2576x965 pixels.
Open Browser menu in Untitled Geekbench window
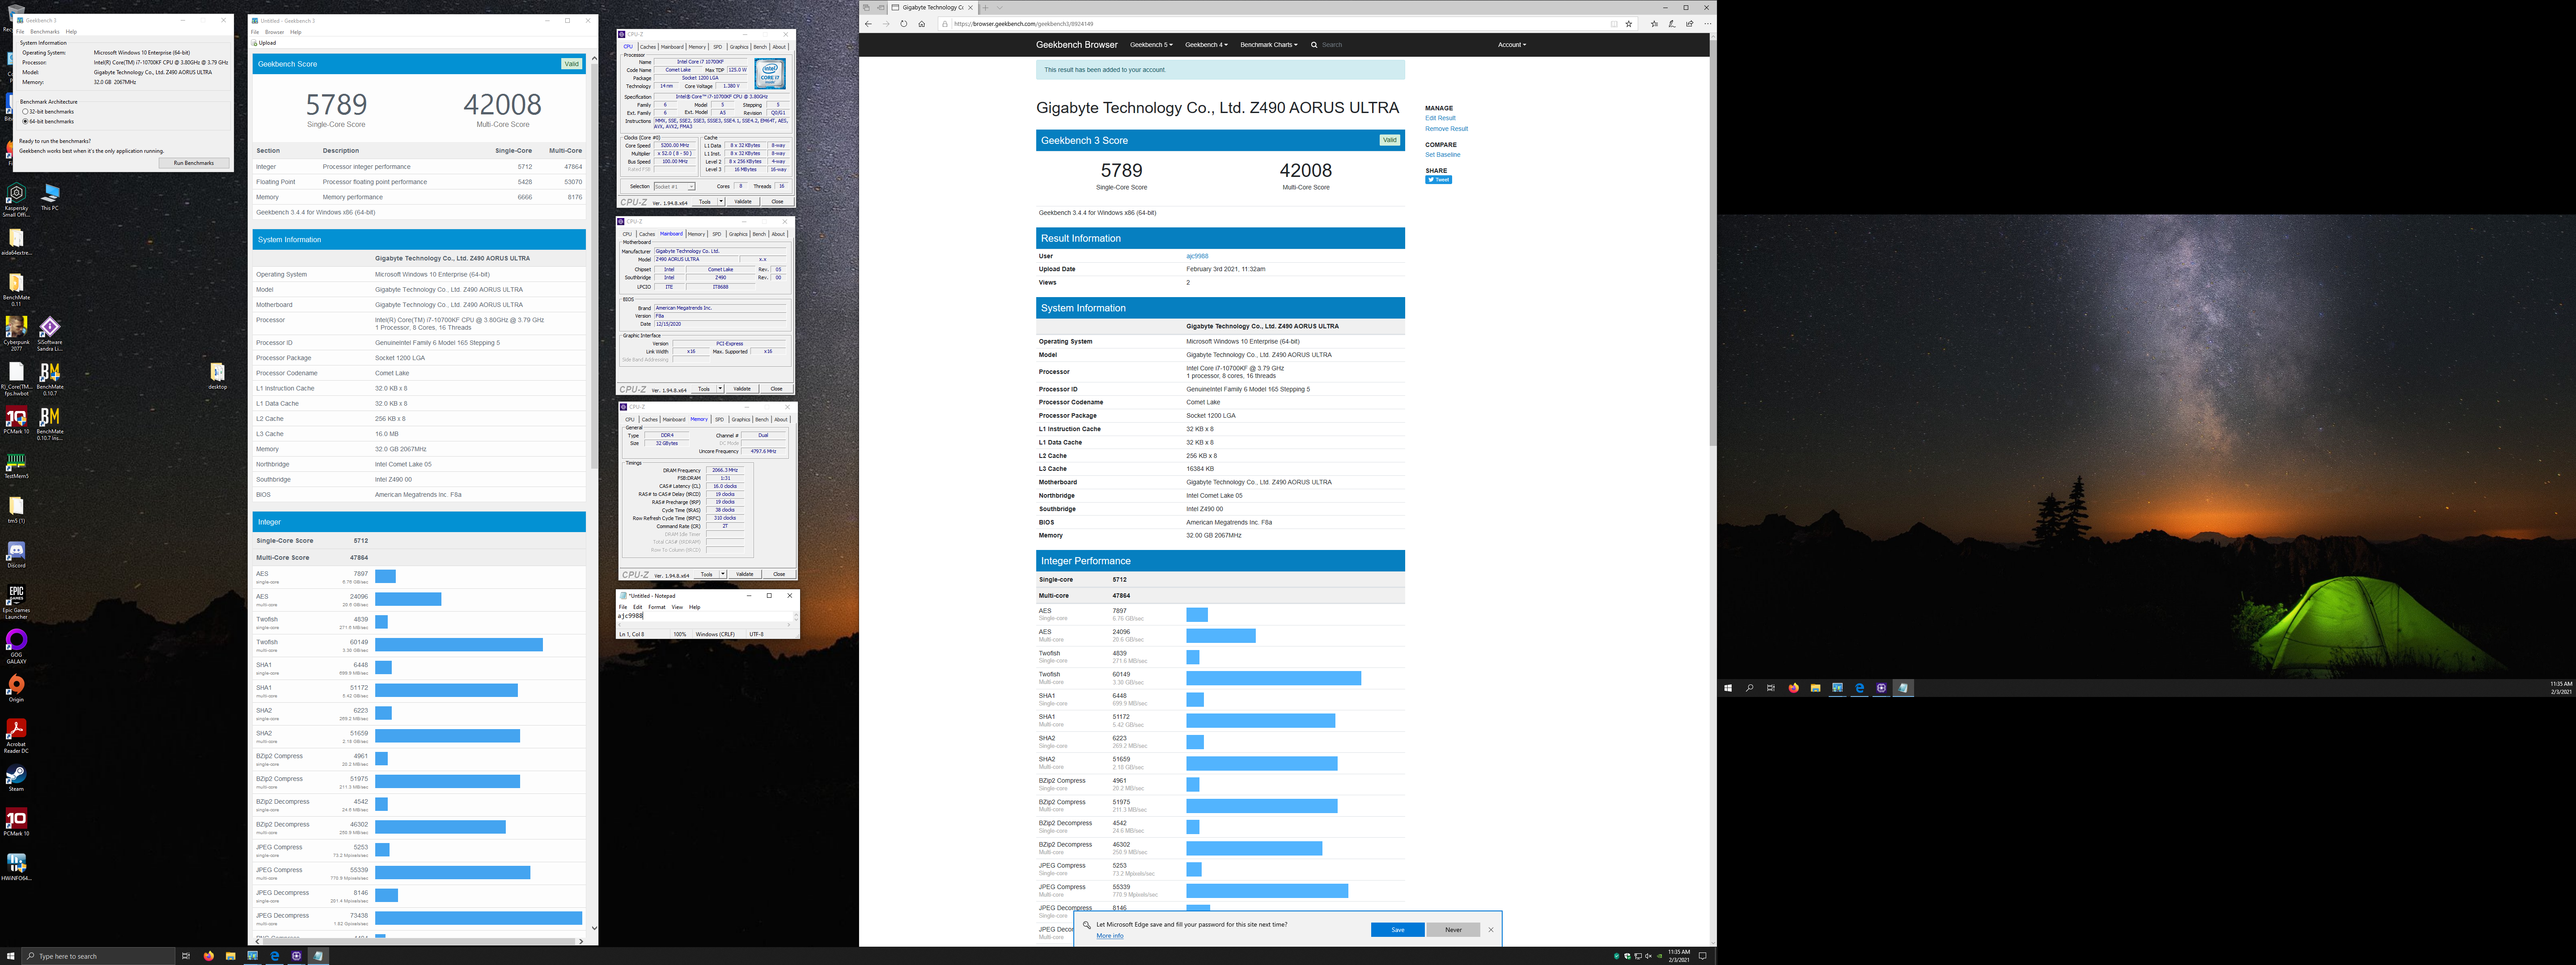pyautogui.click(x=274, y=32)
